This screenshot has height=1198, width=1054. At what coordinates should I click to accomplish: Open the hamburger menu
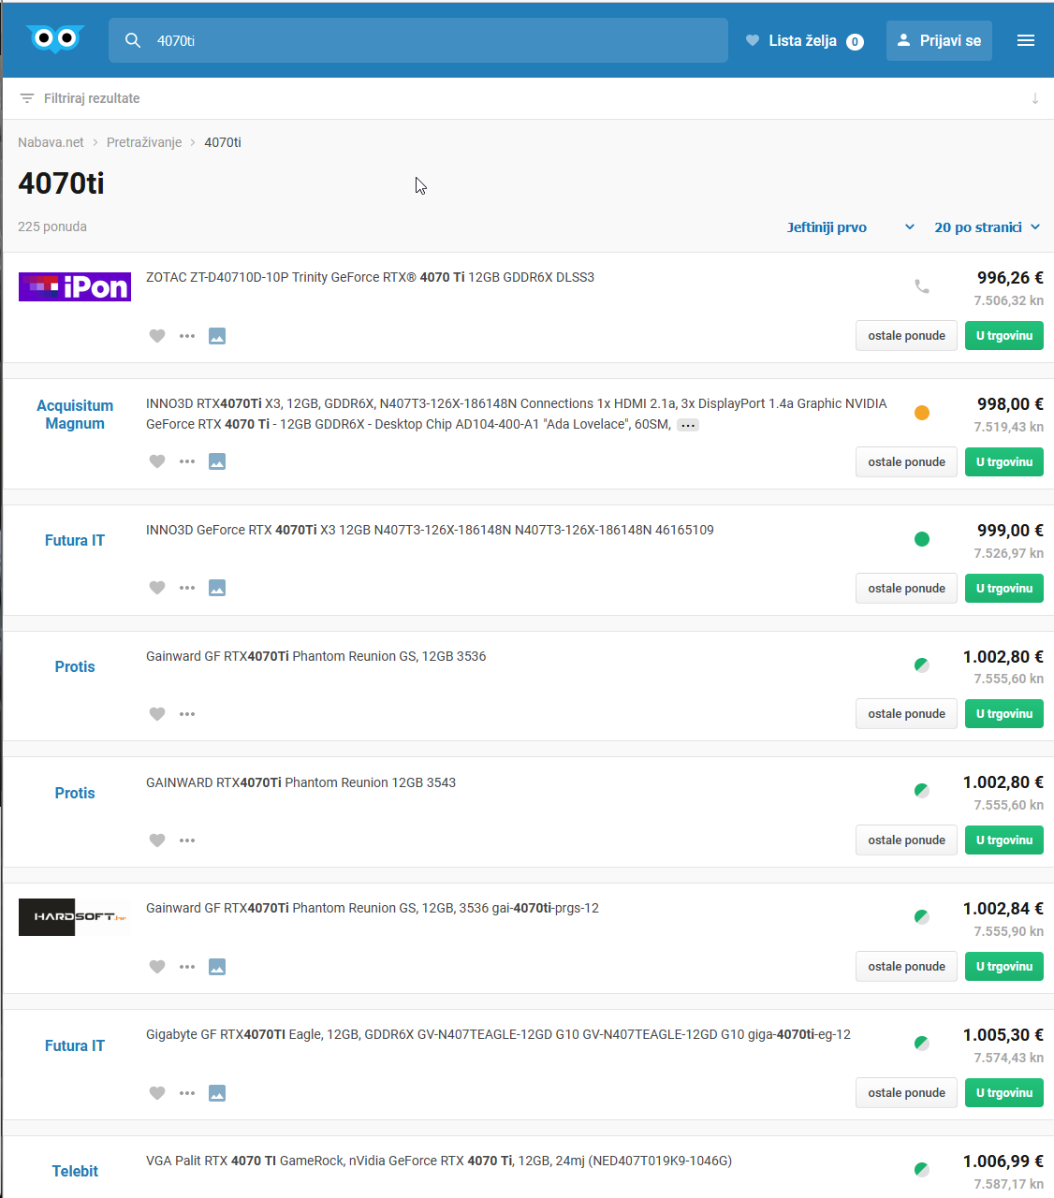pyautogui.click(x=1026, y=40)
